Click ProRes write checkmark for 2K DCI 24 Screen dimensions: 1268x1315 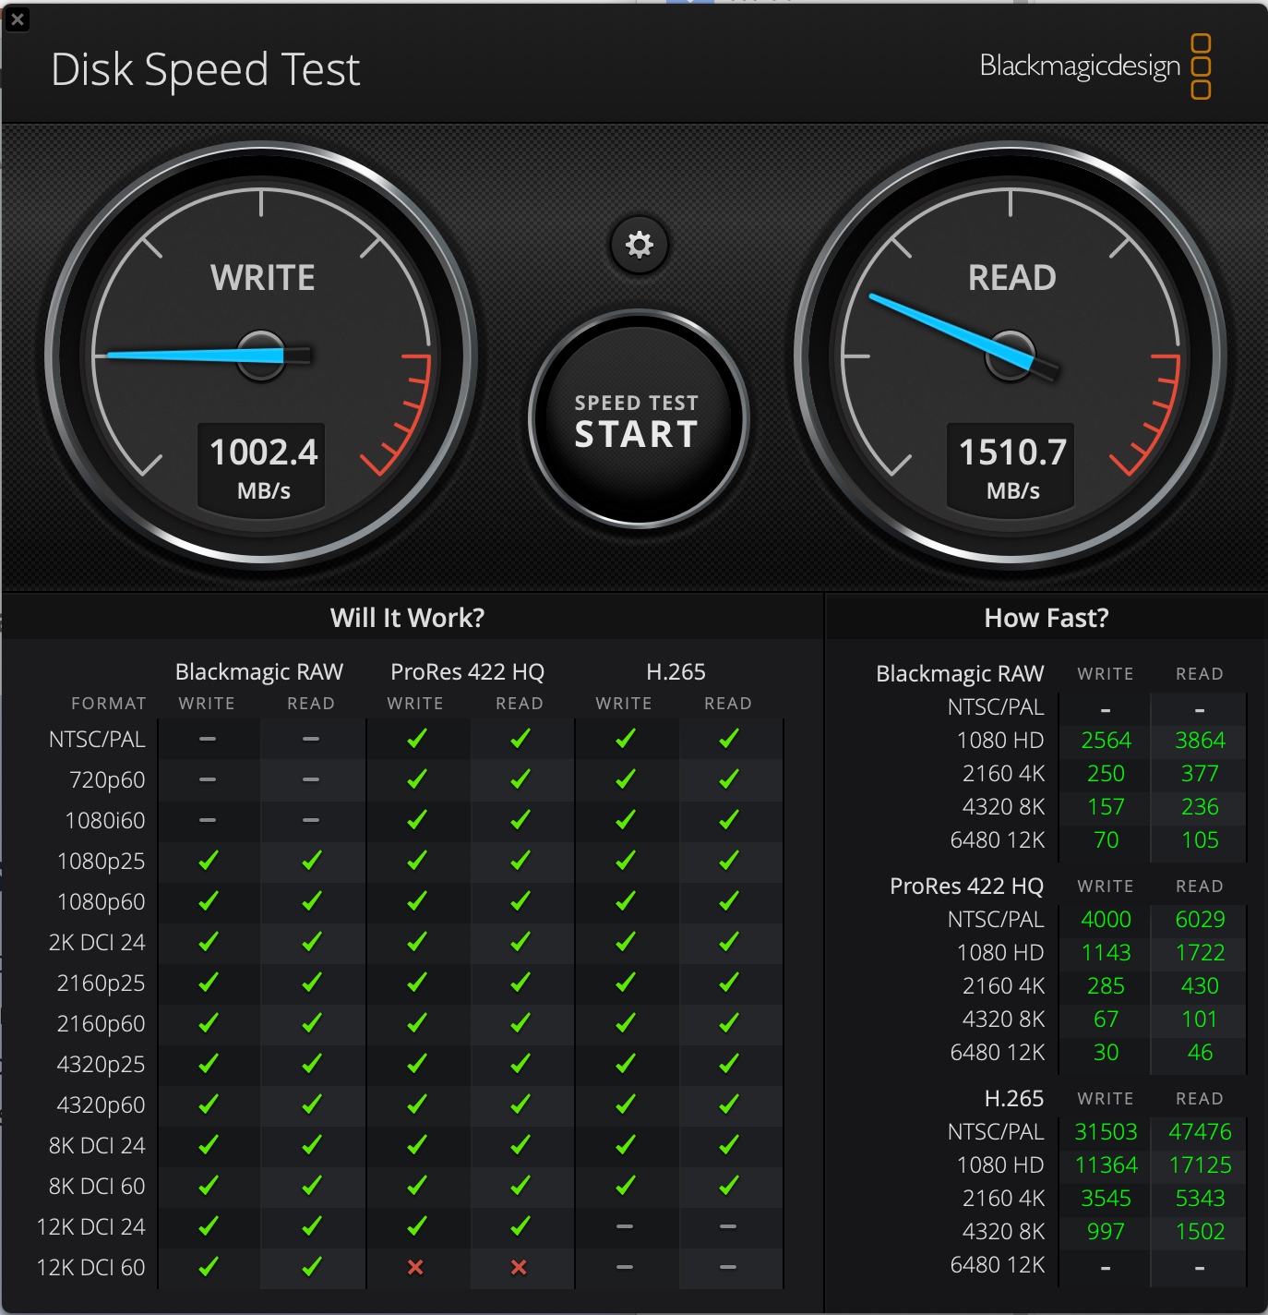[417, 942]
